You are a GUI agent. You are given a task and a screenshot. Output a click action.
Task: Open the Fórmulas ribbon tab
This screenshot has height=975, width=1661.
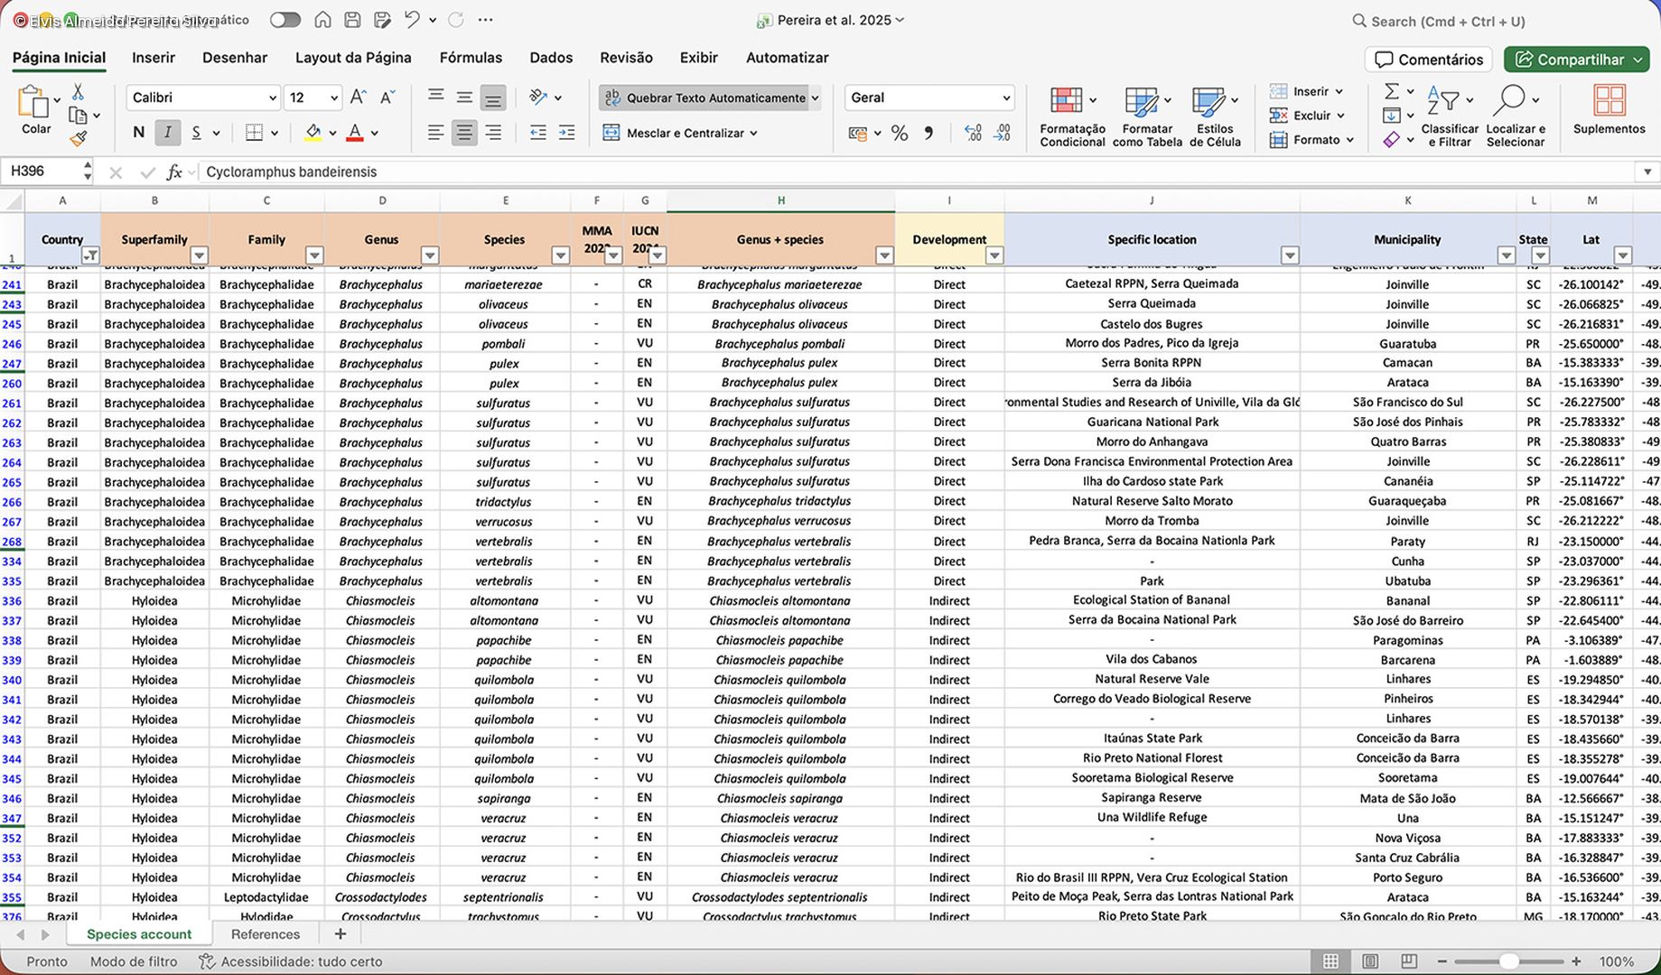[x=471, y=58]
